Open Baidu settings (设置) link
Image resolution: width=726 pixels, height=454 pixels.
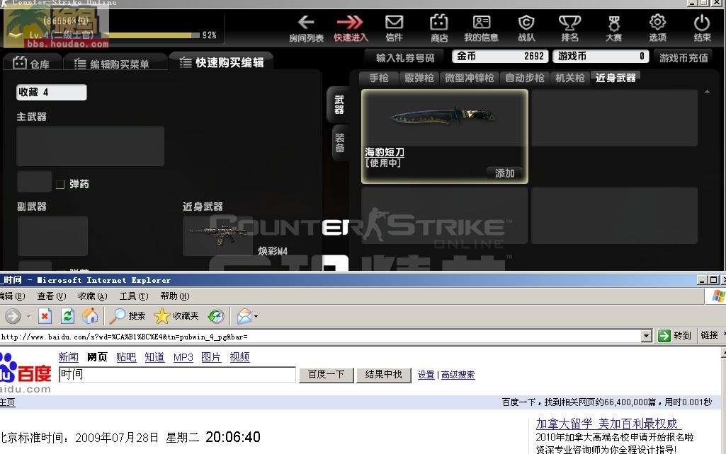[426, 375]
